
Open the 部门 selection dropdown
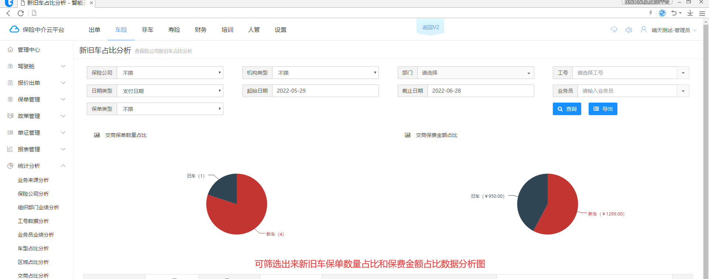click(x=476, y=73)
